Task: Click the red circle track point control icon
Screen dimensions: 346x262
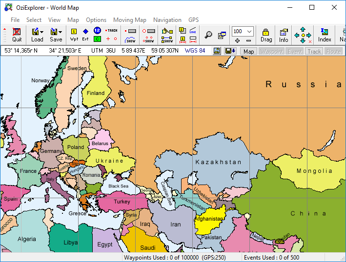Action: [148, 31]
